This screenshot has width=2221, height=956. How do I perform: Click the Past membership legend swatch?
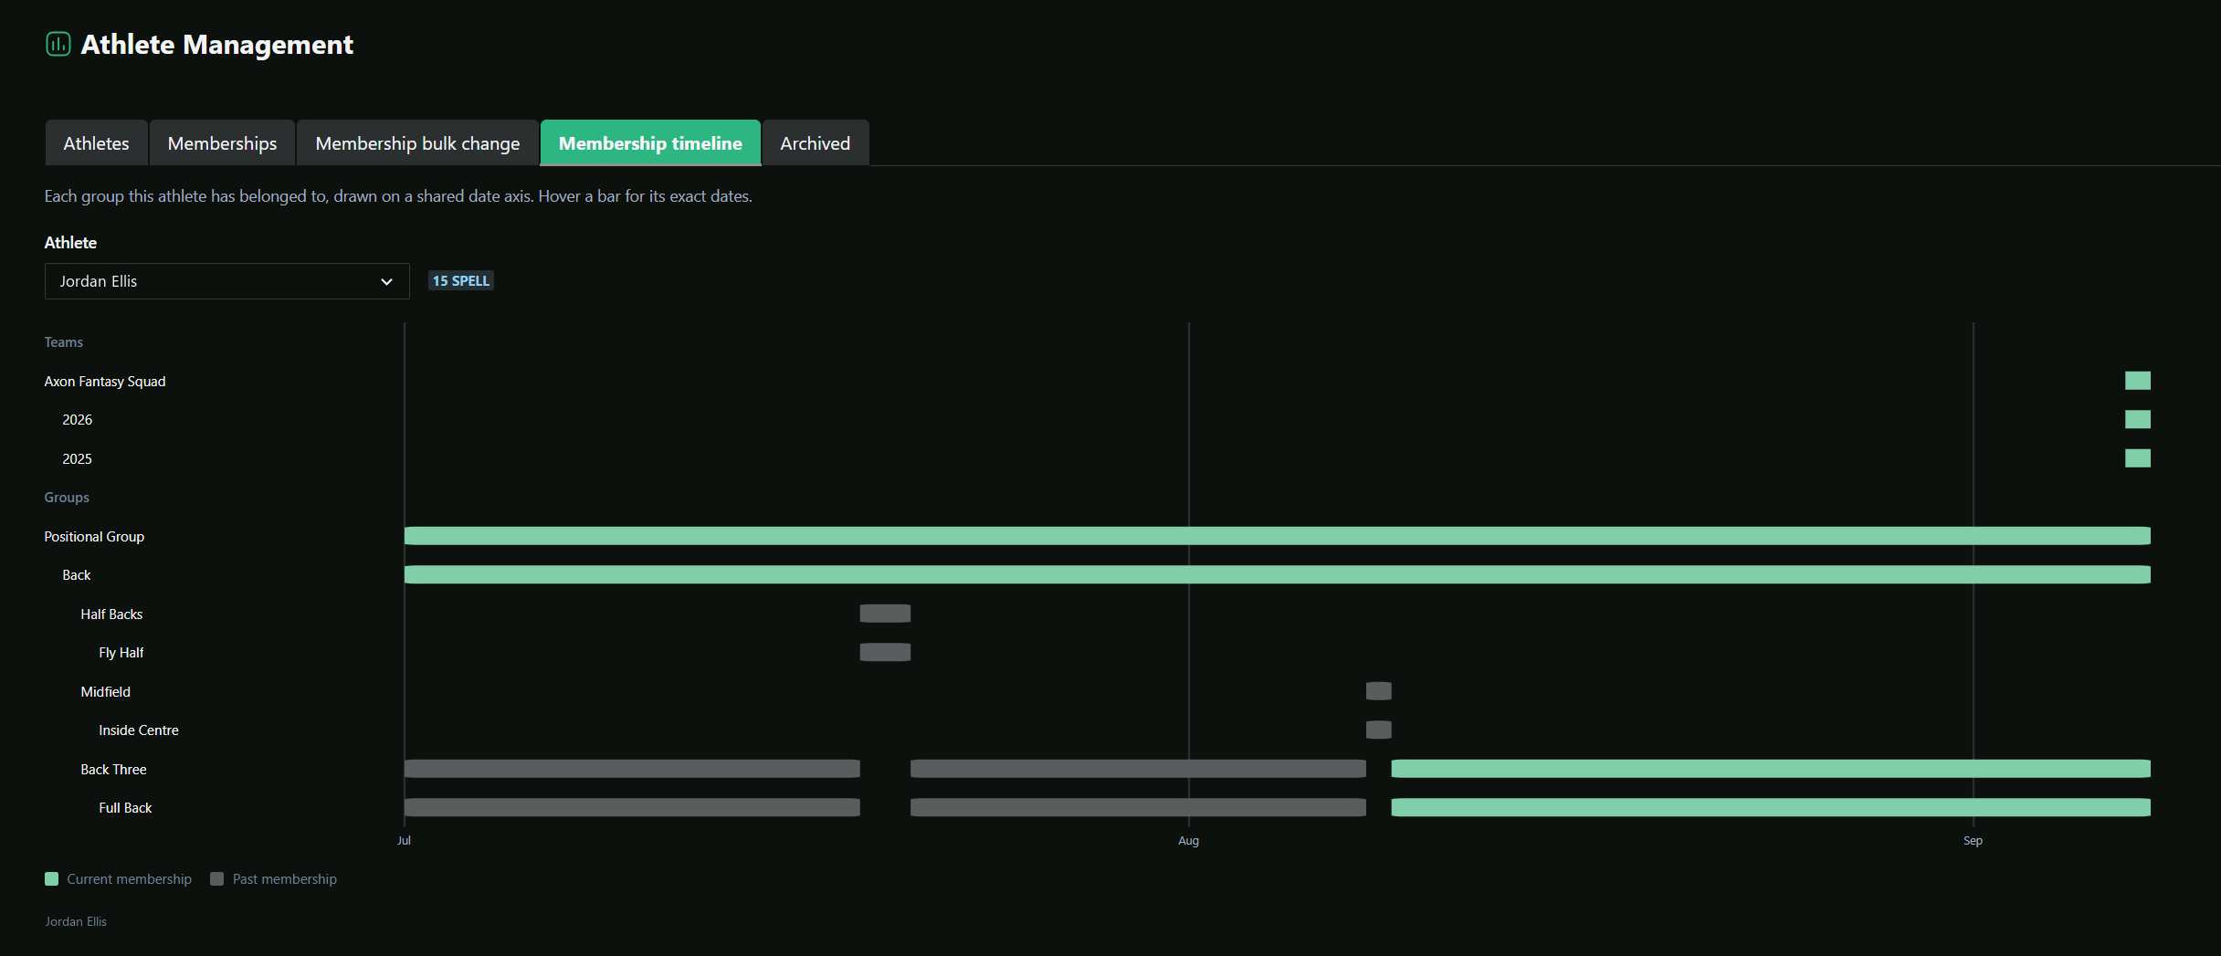216,878
